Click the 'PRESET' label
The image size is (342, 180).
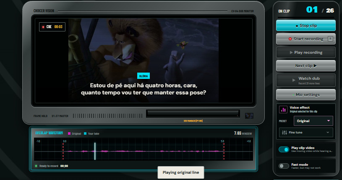pos(283,121)
